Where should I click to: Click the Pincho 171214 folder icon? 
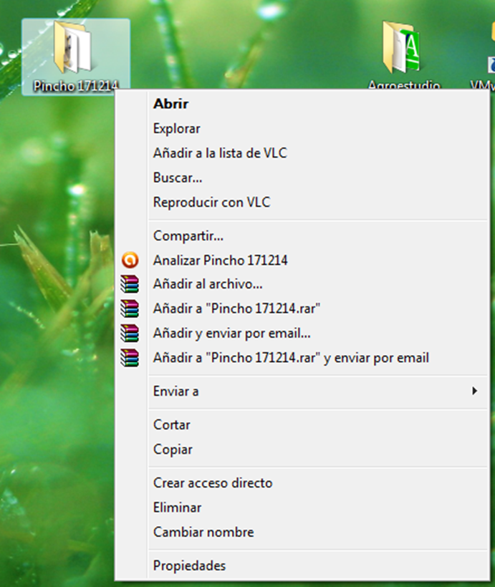[x=72, y=47]
